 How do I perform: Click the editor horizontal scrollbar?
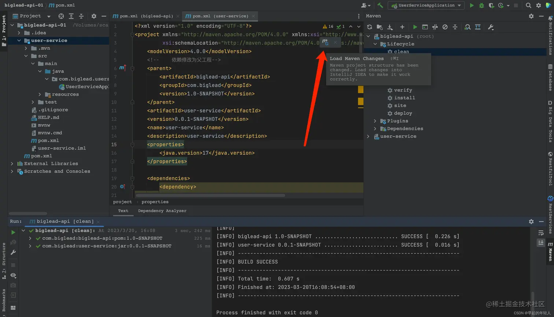point(210,195)
